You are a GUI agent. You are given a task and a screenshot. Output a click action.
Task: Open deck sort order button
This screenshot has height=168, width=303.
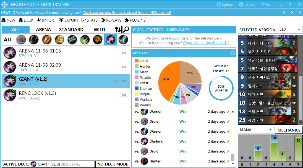(x=118, y=30)
